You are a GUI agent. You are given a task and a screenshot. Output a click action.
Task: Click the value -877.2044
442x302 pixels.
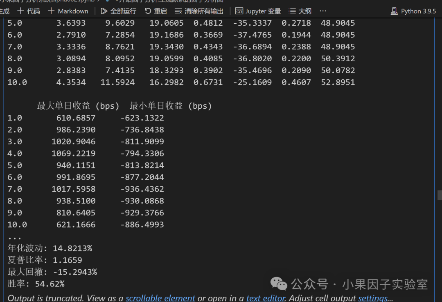point(142,177)
